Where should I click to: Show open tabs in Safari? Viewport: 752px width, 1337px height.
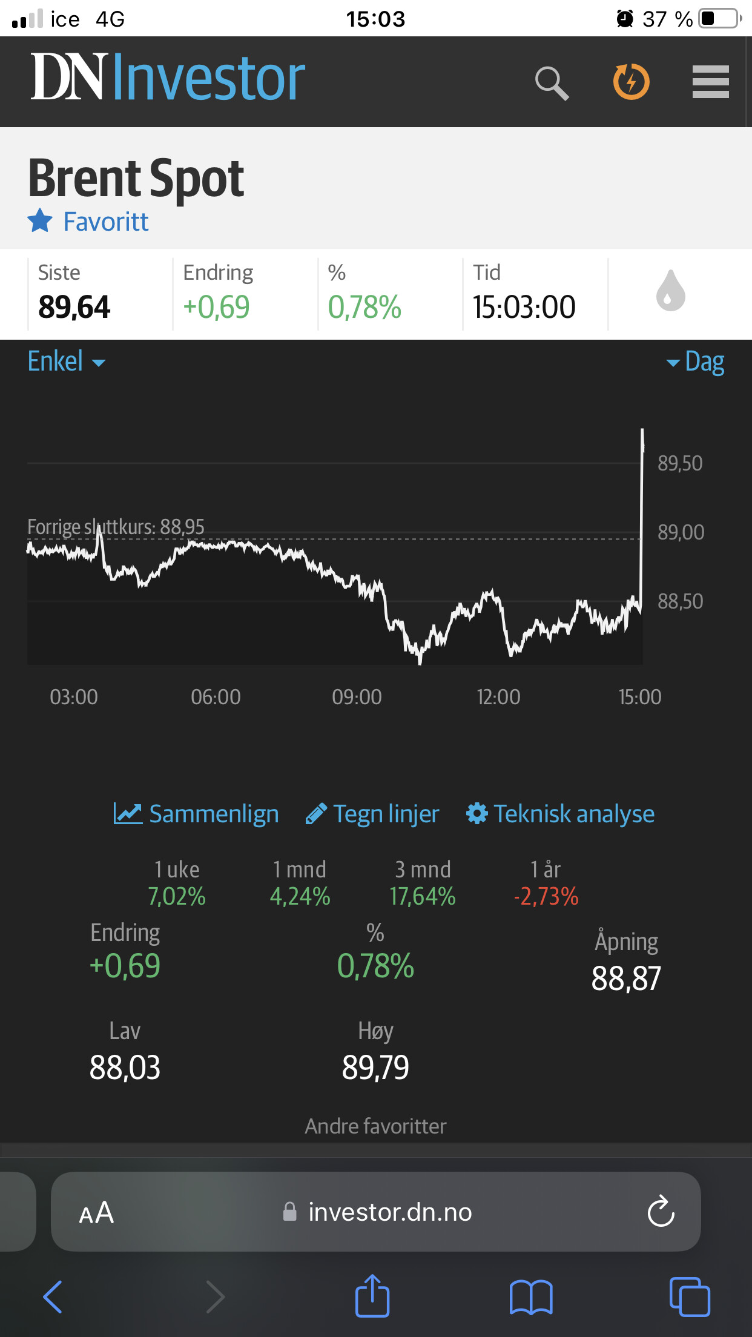tap(689, 1297)
